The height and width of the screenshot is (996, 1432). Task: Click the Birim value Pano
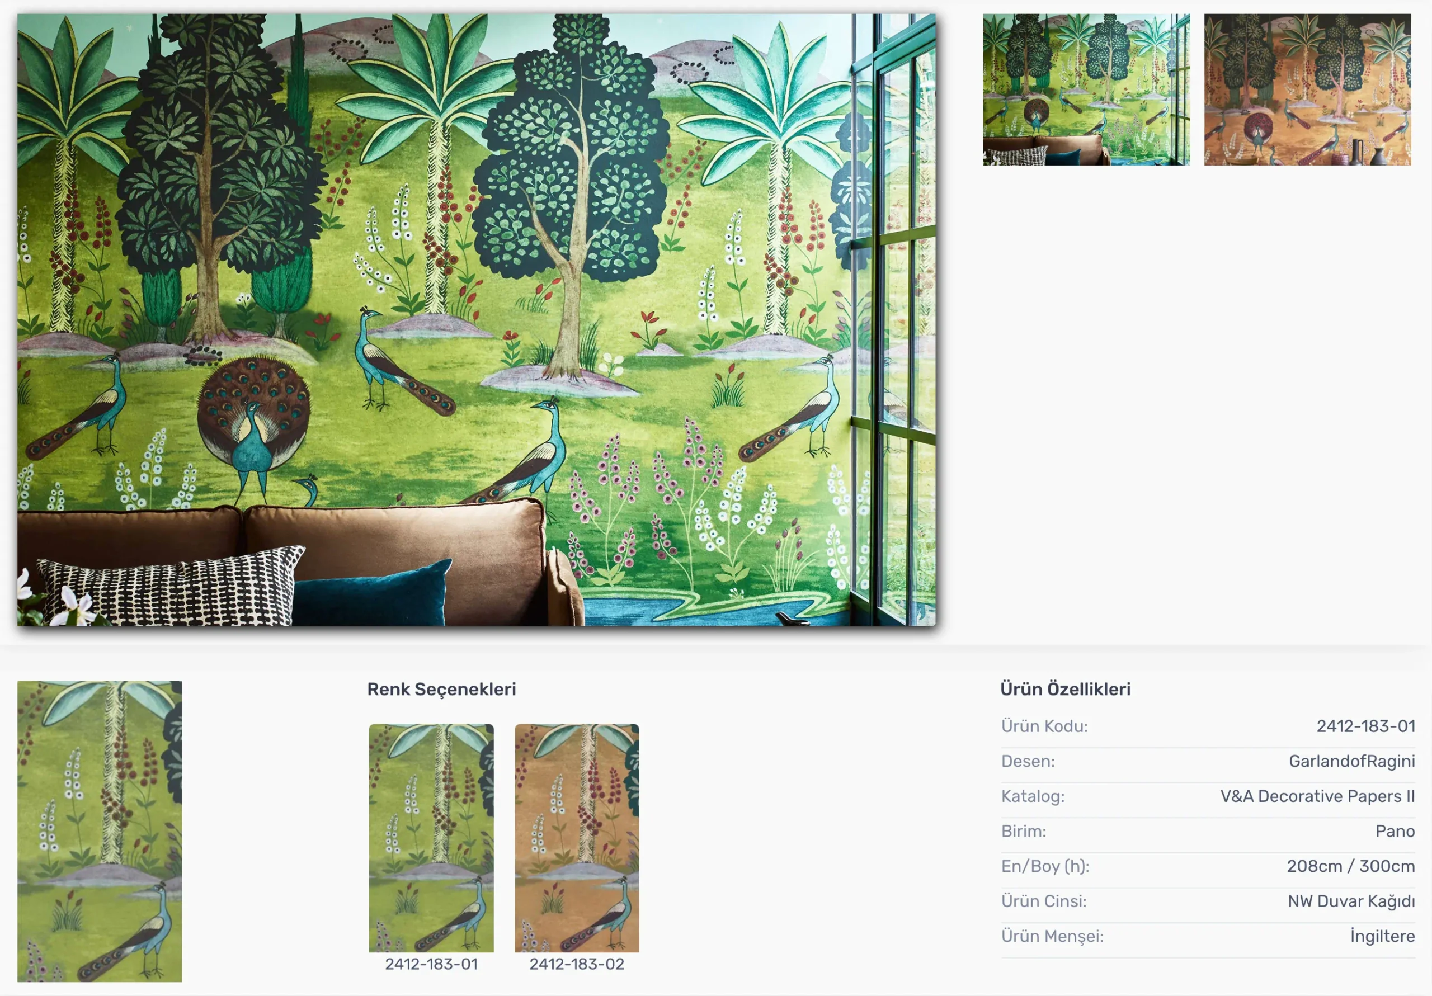[1395, 832]
